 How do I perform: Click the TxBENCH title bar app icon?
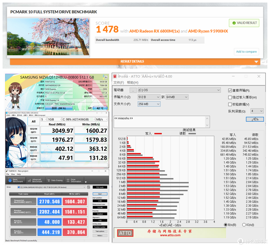pos(7,171)
